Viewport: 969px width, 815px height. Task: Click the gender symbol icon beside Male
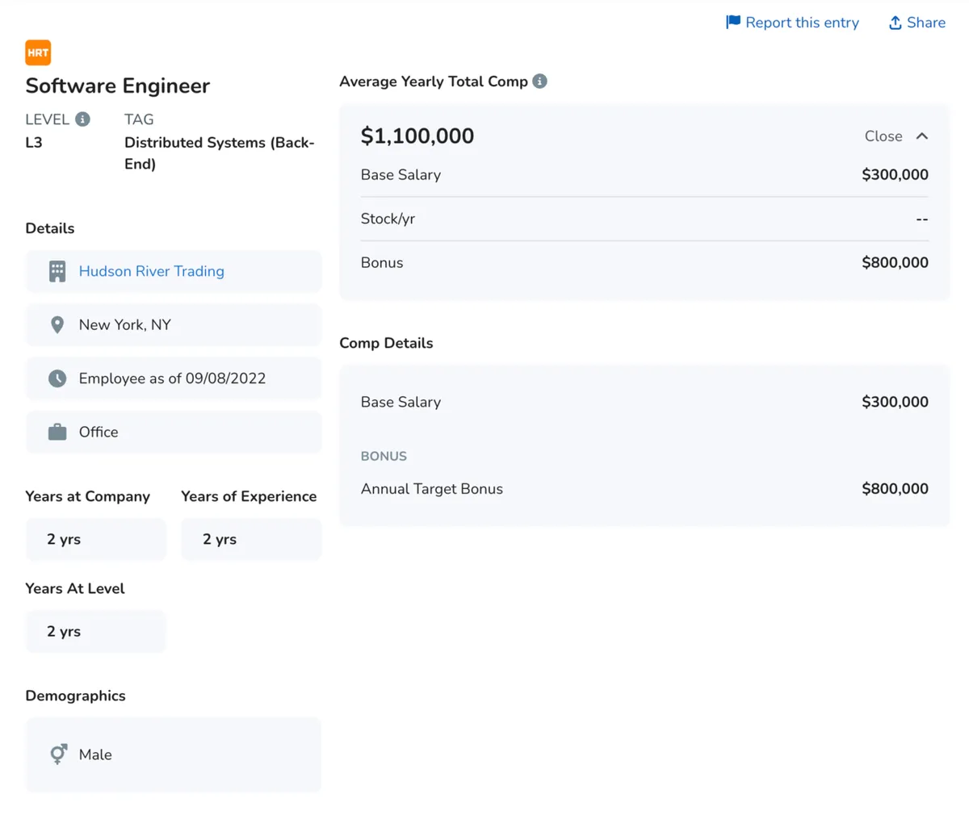tap(58, 754)
